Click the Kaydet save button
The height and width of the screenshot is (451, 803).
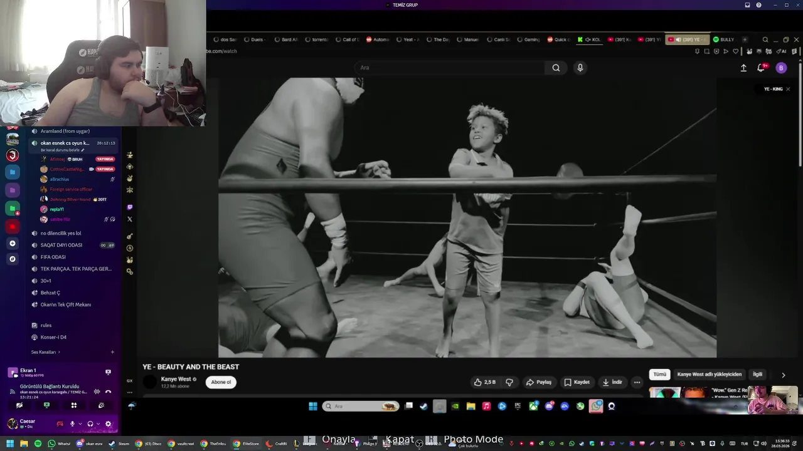pos(577,382)
